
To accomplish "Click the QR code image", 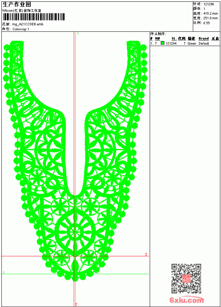I will click(186, 278).
